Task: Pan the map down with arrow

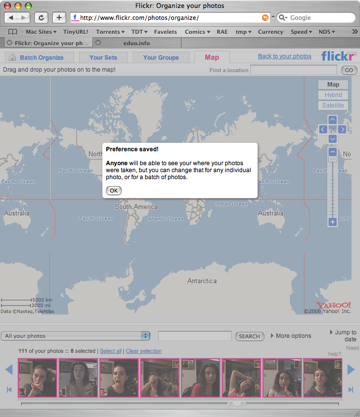Action: [x=332, y=139]
